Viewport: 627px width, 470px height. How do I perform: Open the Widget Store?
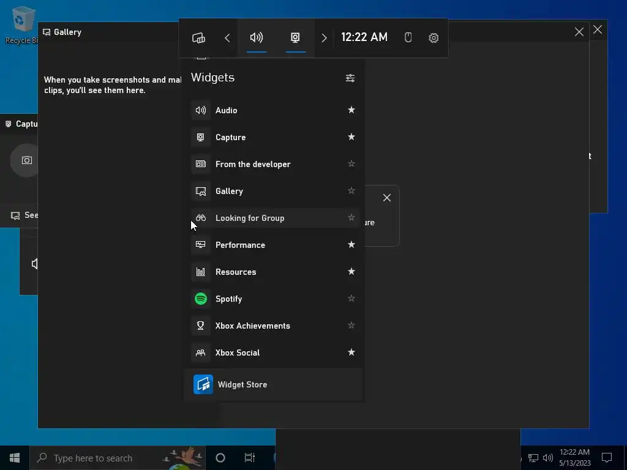click(274, 384)
